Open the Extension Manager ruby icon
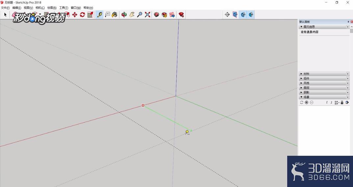Image resolution: width=353 pixels, height=187 pixels. point(181,15)
